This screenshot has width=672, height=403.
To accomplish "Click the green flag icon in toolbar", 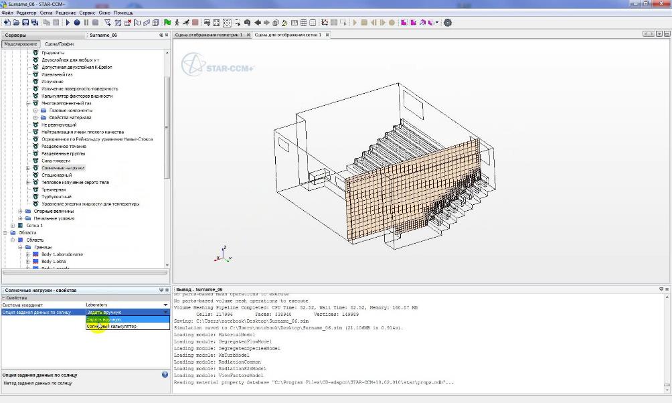I will (167, 22).
